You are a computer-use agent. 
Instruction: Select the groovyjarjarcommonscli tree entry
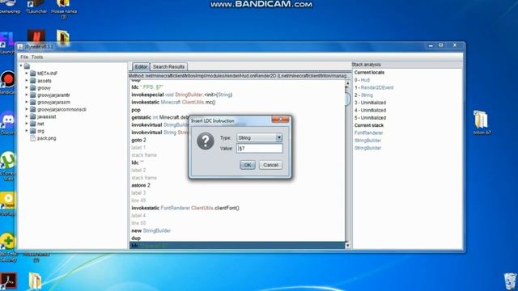(x=62, y=110)
